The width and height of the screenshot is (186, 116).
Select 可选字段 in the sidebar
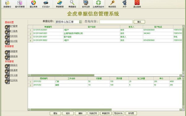point(11,37)
